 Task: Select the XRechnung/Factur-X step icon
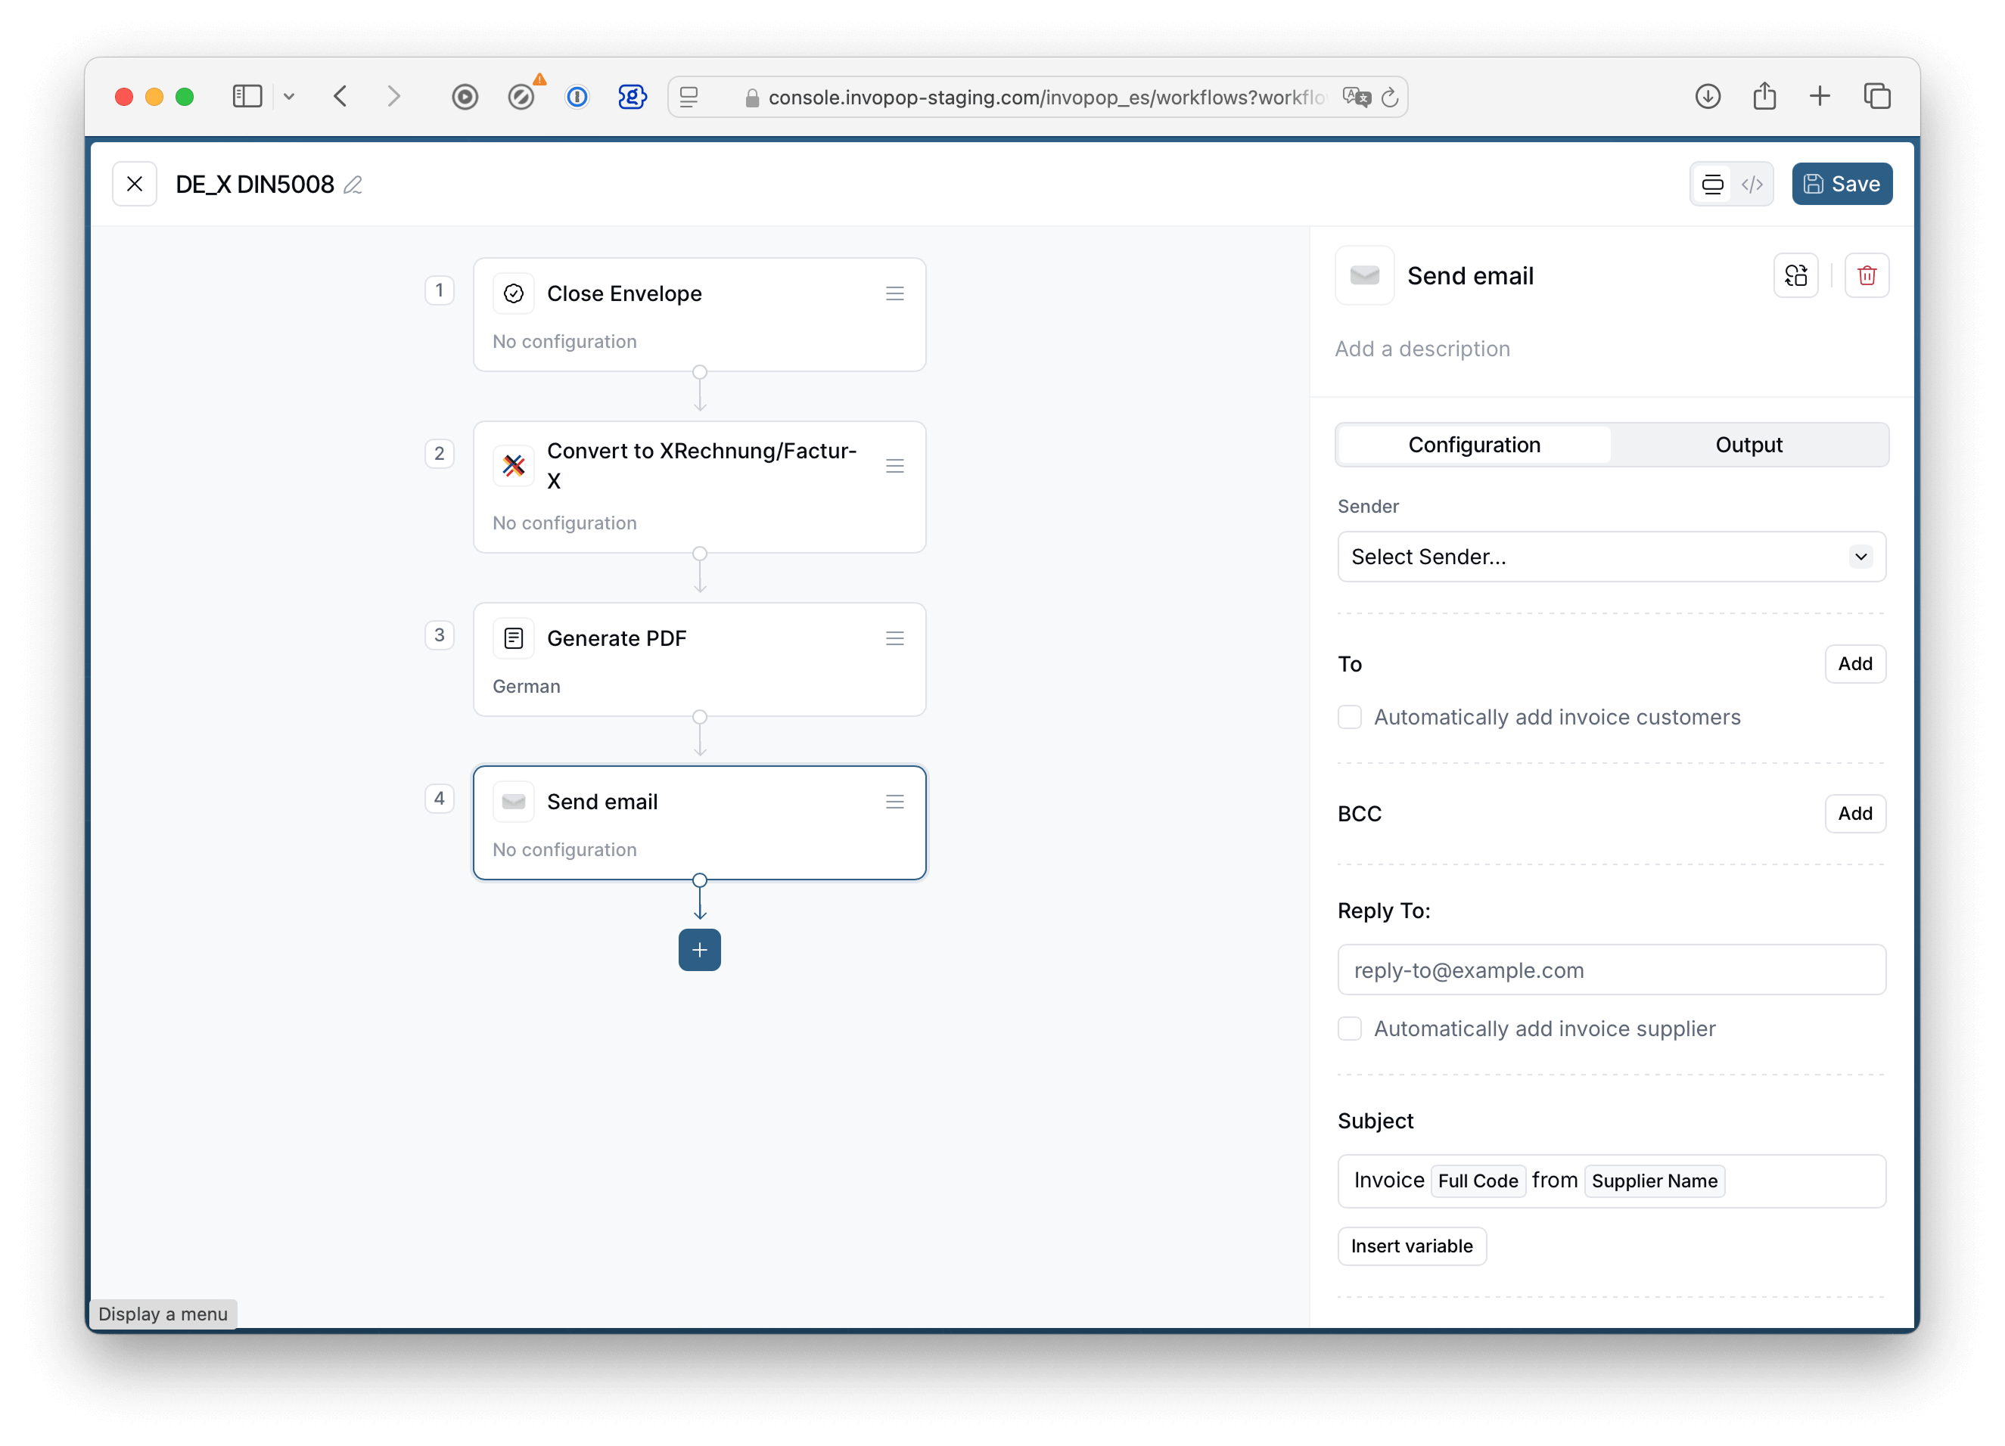[x=514, y=466]
